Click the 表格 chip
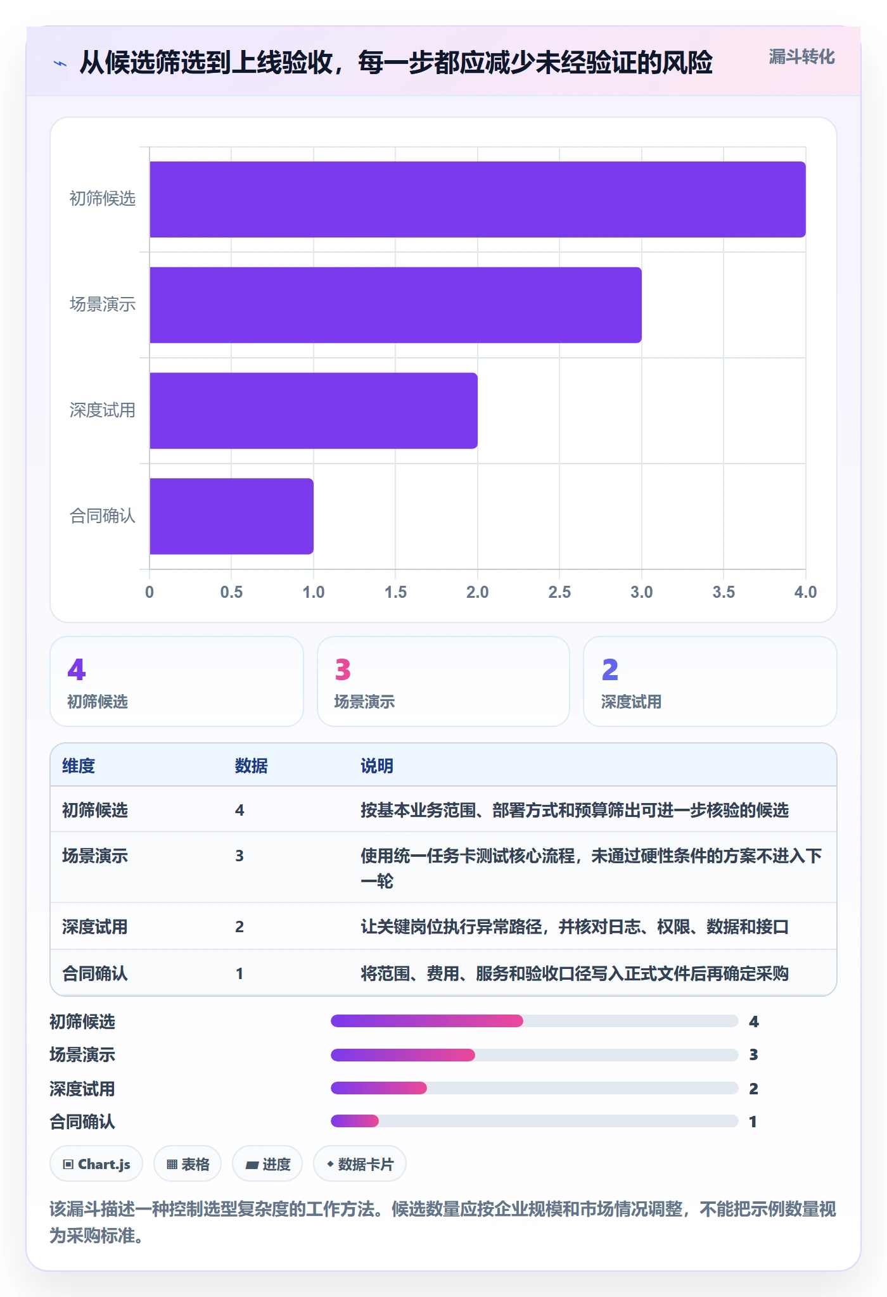The height and width of the screenshot is (1297, 887). pos(188,1164)
